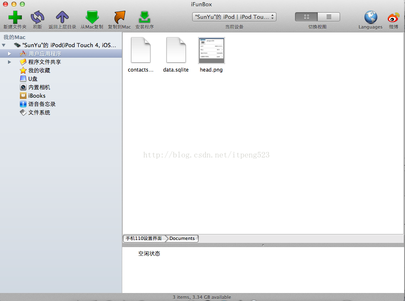405x301 pixels.
Task: Switch to icon grid view
Action: coord(306,17)
